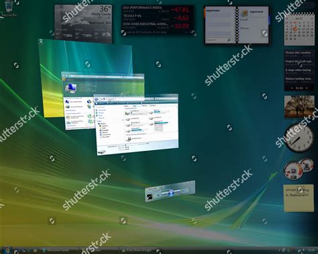The image size is (318, 254).
Task: Click the yellow Notes gadget
Action: (x=299, y=198)
